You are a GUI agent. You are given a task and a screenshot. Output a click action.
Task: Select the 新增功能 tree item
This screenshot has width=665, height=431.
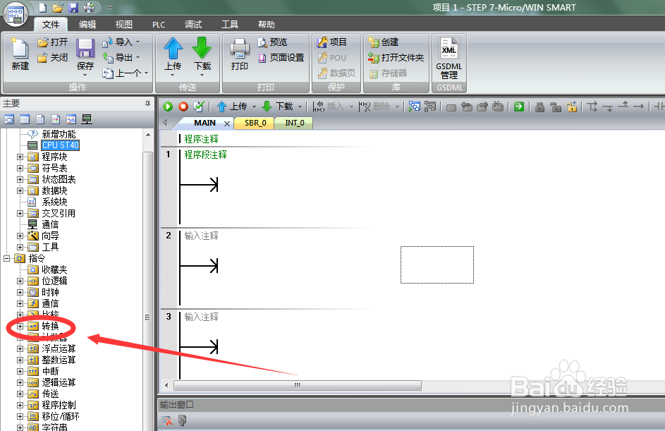[59, 134]
